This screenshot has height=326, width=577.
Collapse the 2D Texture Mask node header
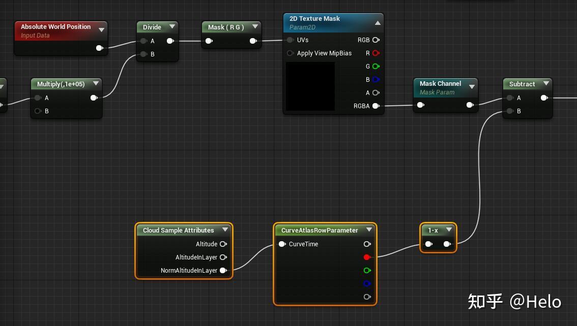(x=377, y=22)
